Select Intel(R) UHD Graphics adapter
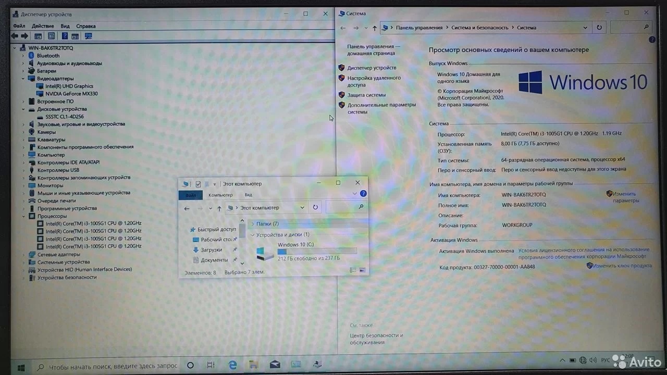Viewport: 667px width, 375px height. click(69, 86)
